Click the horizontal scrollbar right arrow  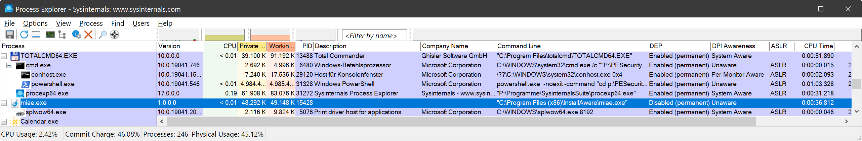846,121
